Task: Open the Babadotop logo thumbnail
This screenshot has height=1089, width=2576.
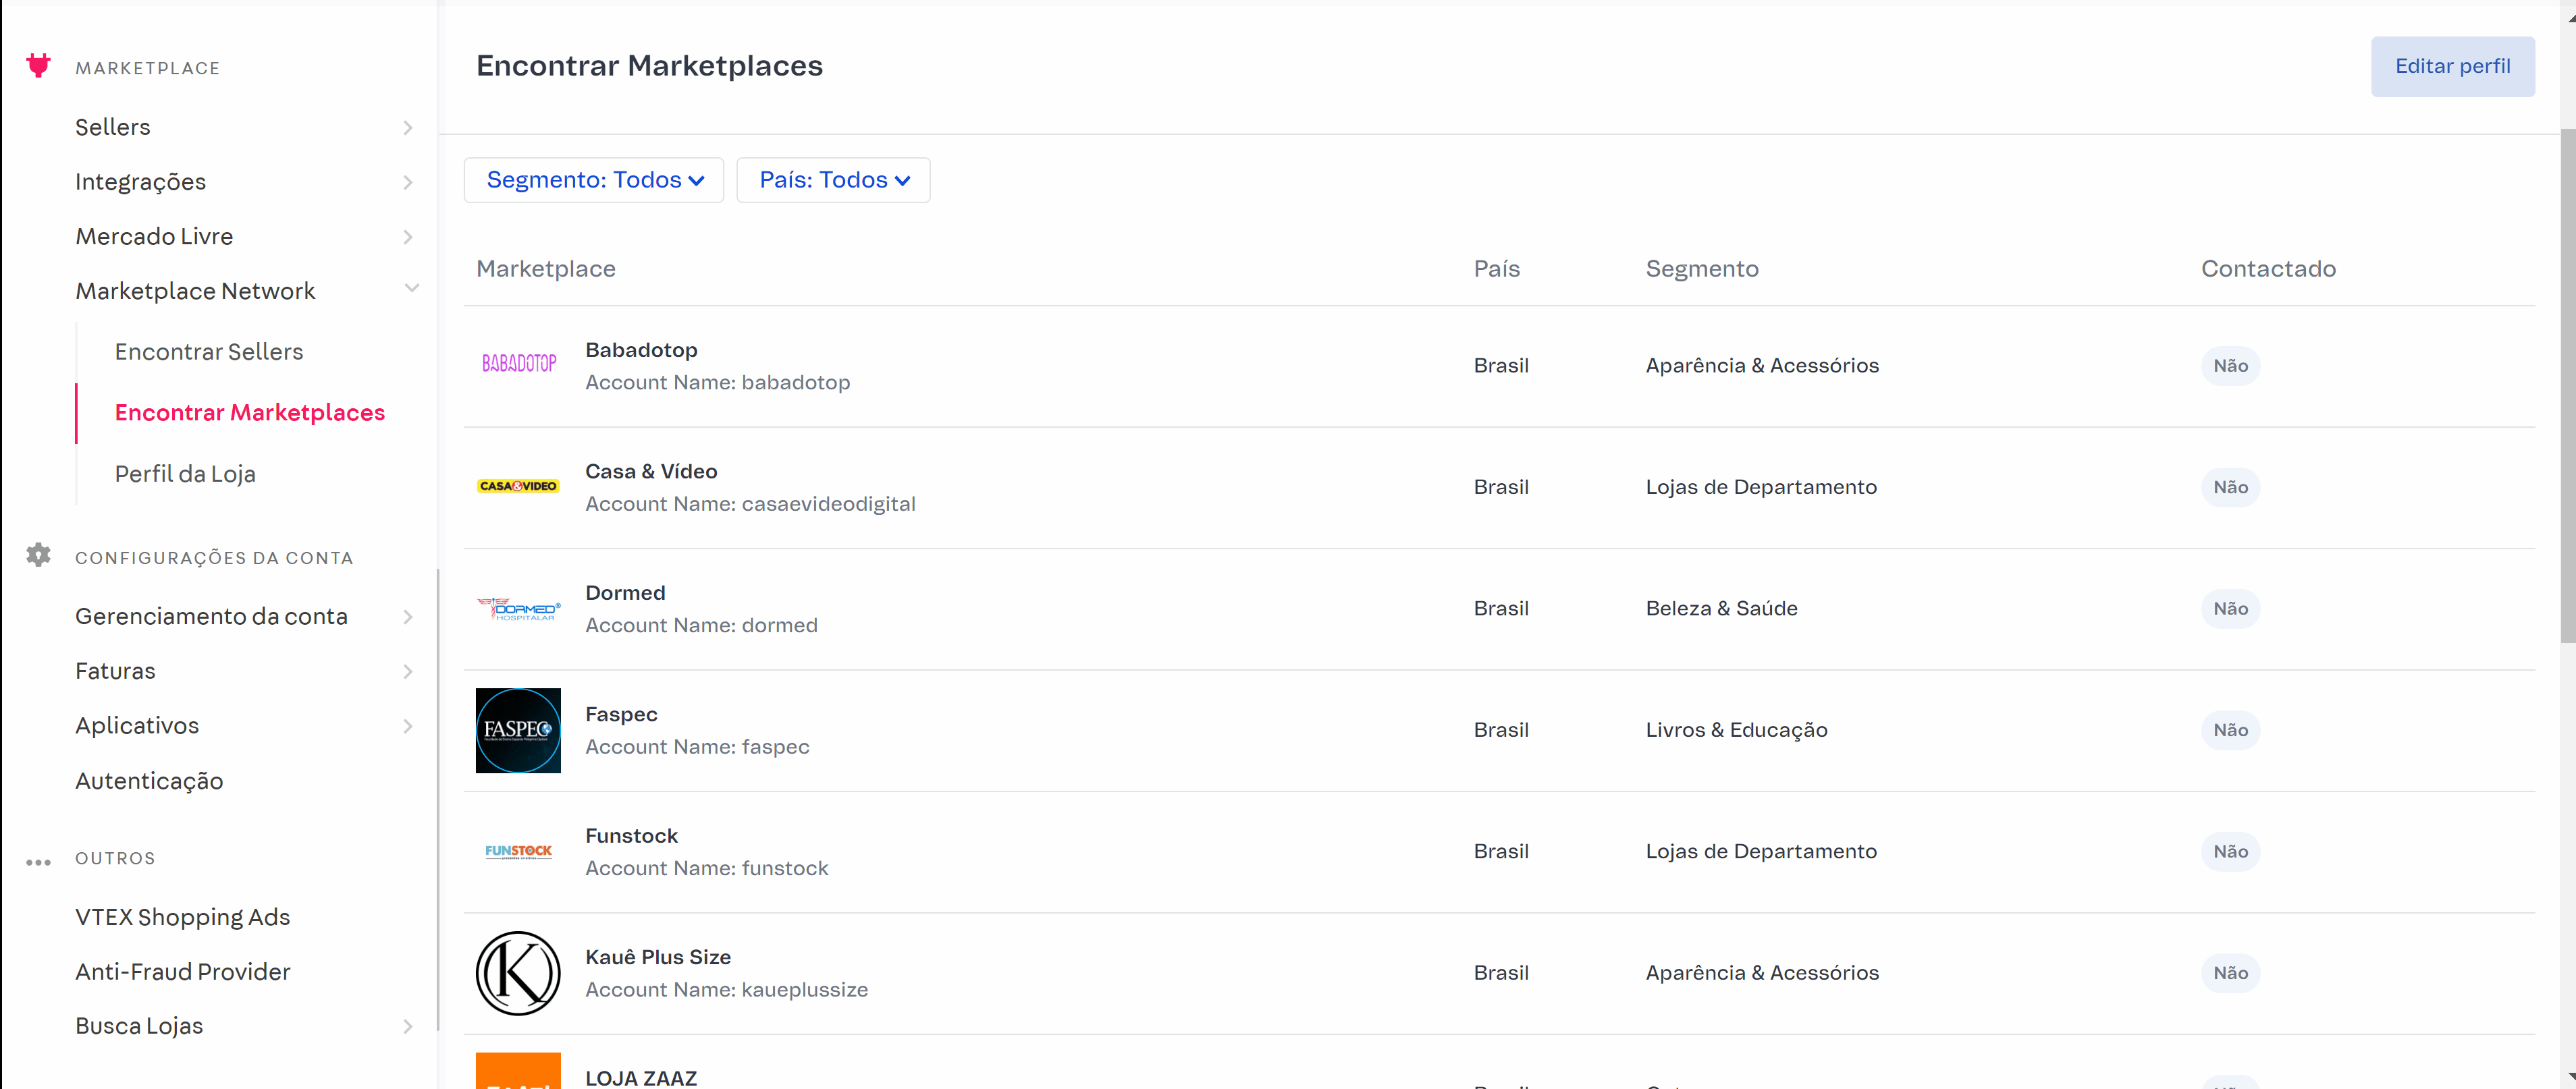Action: click(518, 364)
